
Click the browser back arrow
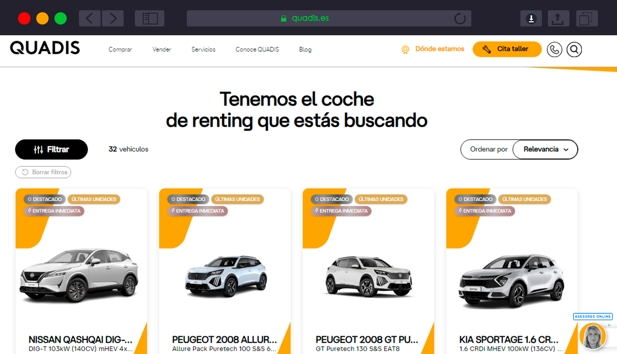89,19
